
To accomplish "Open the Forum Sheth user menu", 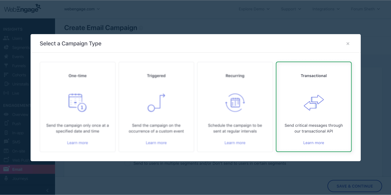I will (365, 9).
